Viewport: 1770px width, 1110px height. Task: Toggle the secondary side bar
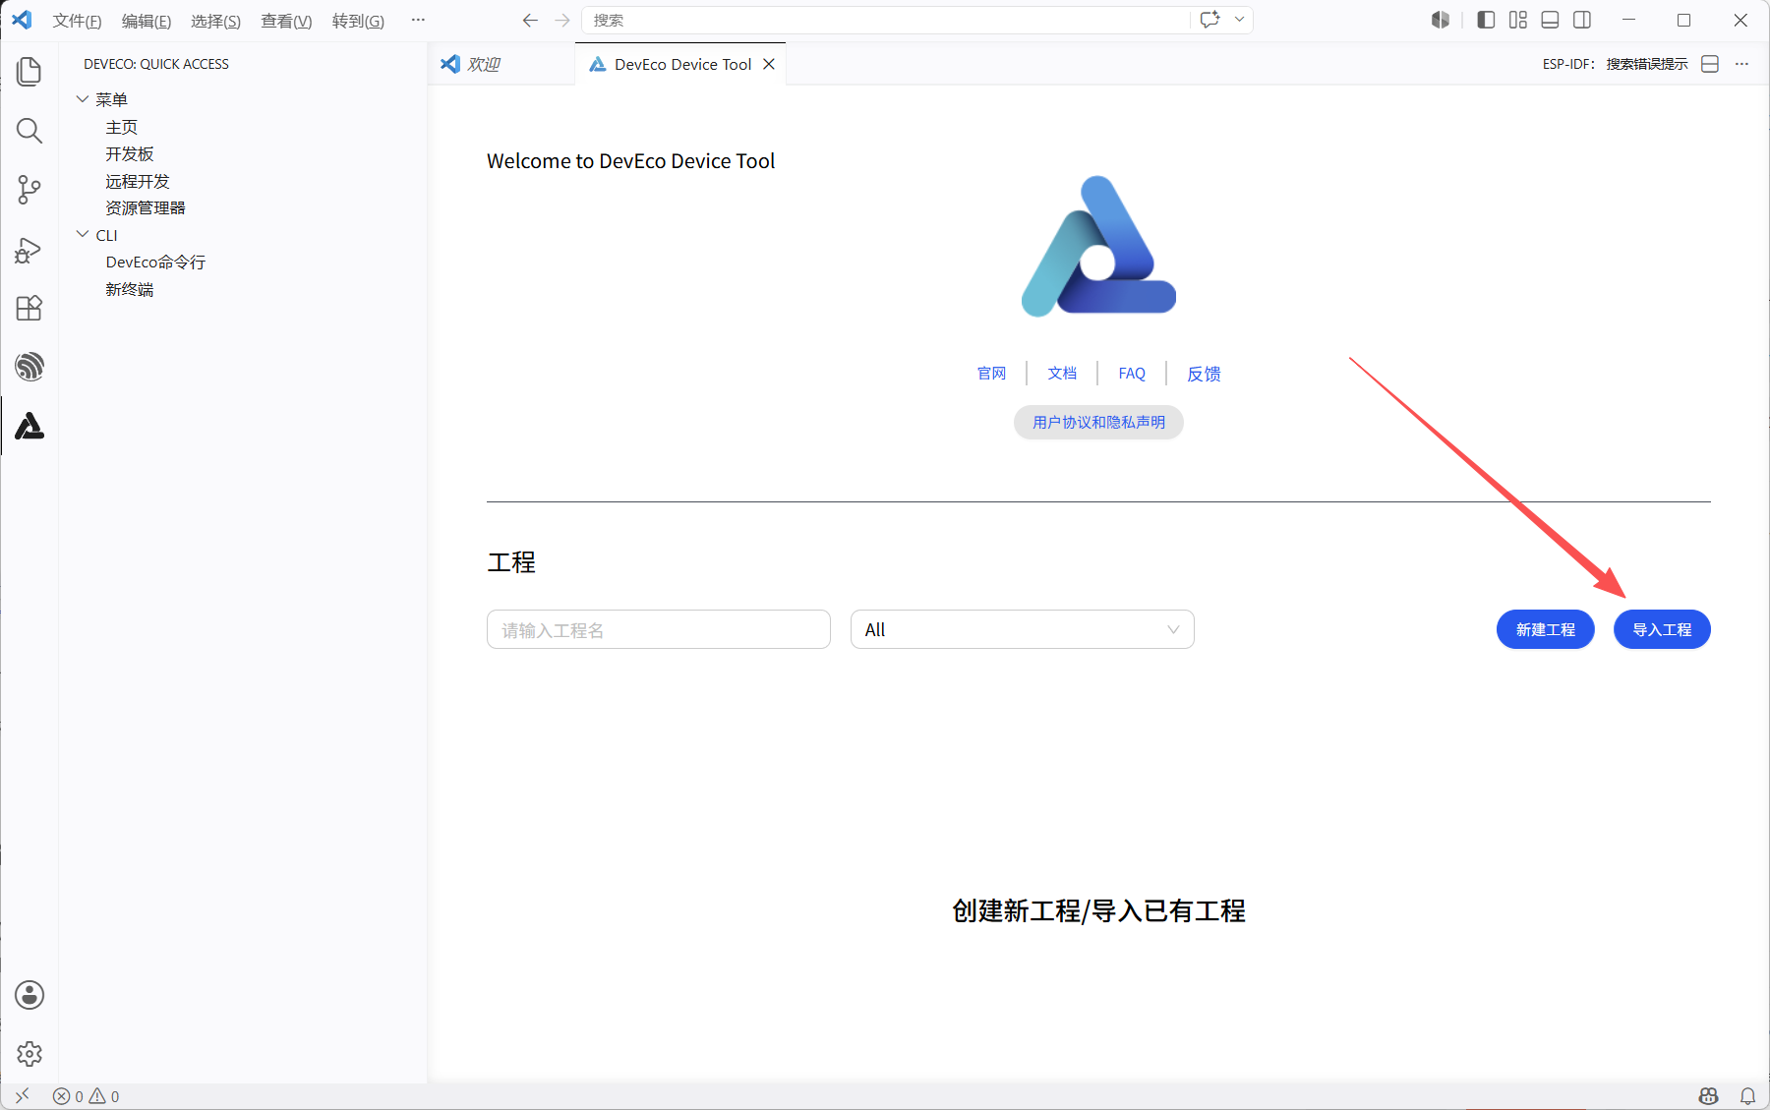1582,20
